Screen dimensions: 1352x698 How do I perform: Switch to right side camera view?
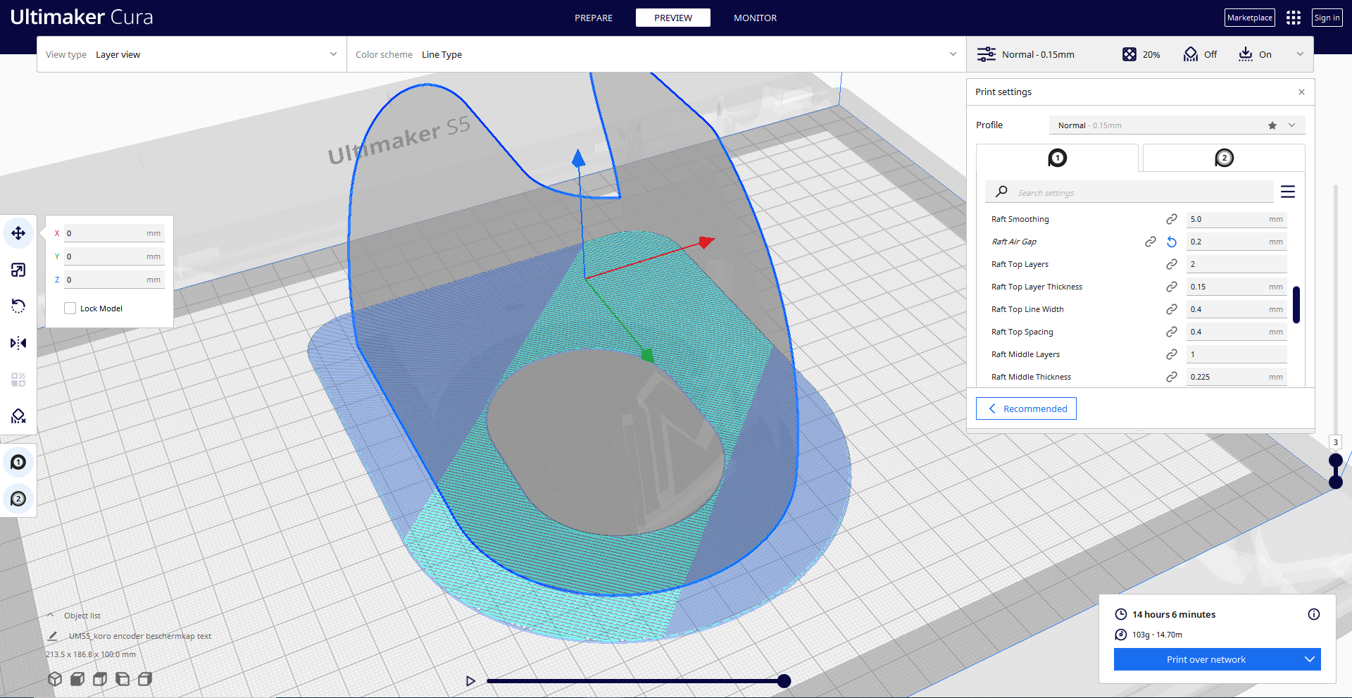[x=145, y=679]
